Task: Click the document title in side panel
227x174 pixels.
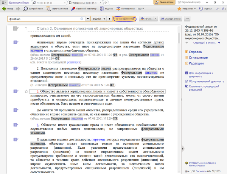Action: click(203, 32)
